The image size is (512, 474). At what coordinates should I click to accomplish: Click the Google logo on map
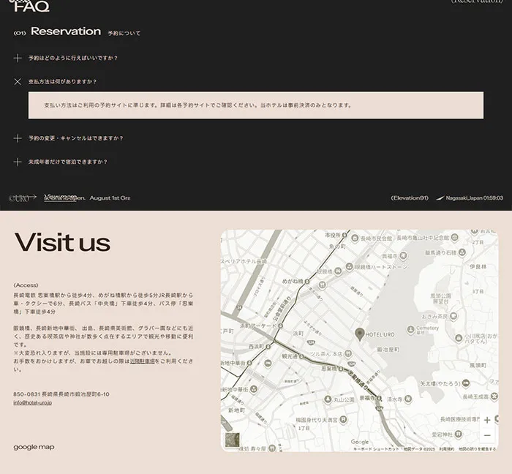tap(360, 442)
